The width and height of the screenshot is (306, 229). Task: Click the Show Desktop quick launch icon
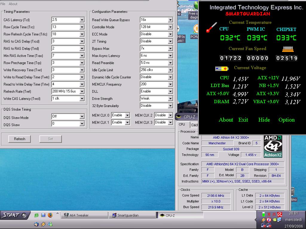coord(43,215)
